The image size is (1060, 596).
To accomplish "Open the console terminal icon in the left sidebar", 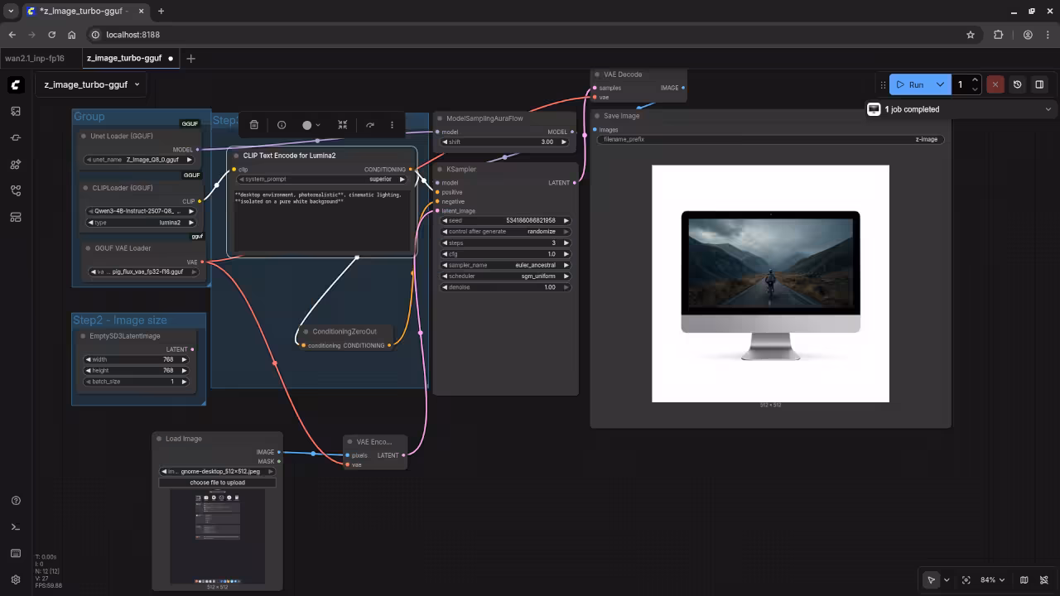I will (x=16, y=527).
